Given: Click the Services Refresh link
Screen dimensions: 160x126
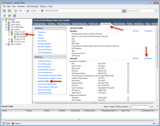Looking at the screenshot, I should (135, 31).
